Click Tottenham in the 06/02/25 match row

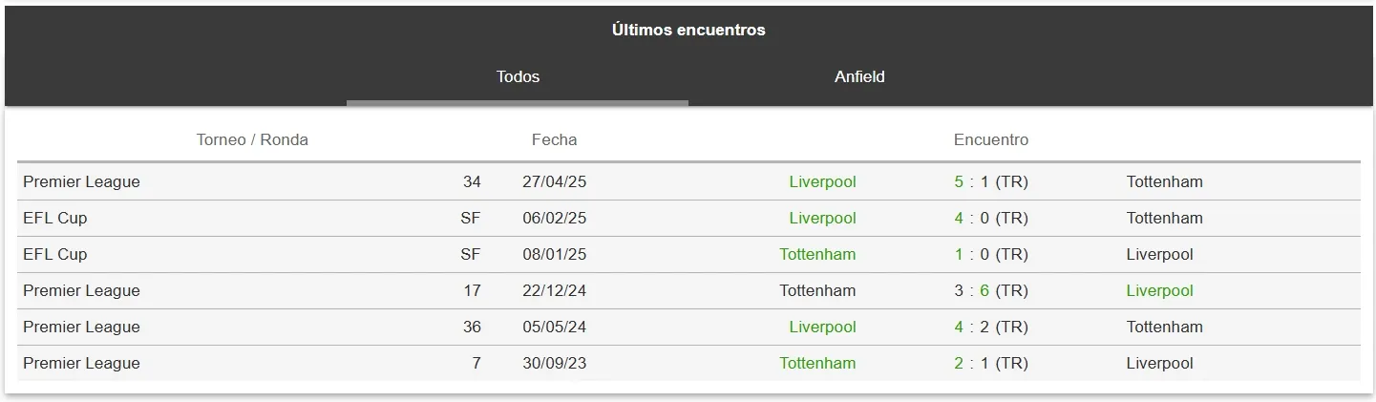tap(1164, 218)
